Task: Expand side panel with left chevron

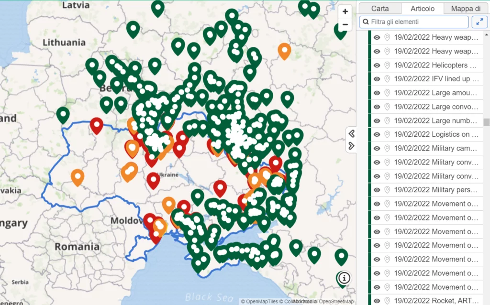Action: click(x=352, y=133)
